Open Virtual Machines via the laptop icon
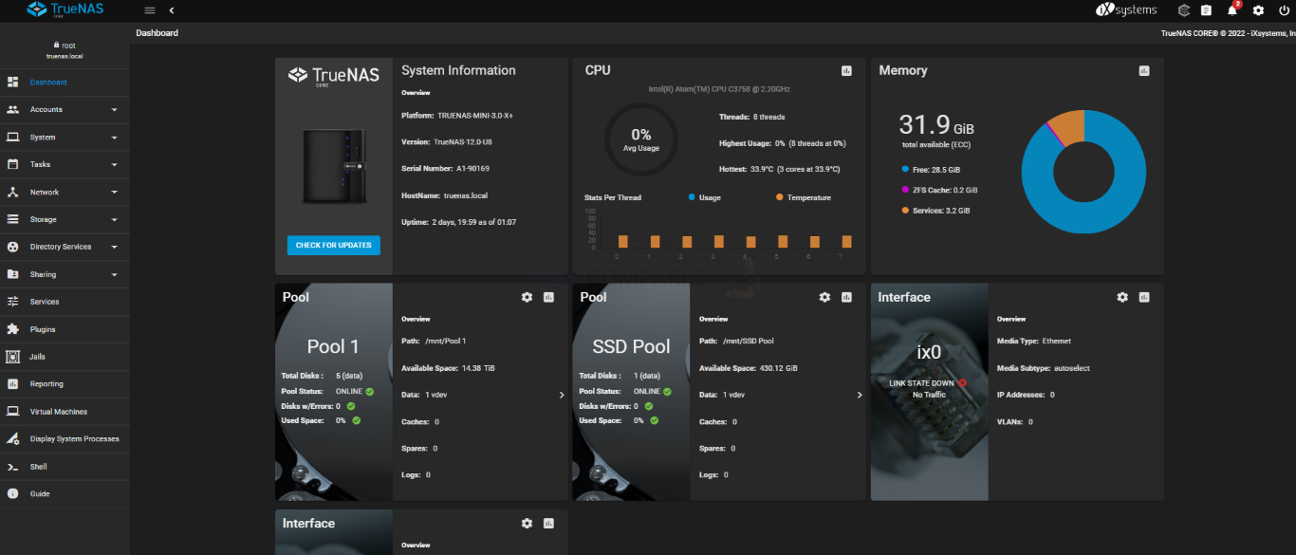This screenshot has height=555, width=1296. coord(12,412)
